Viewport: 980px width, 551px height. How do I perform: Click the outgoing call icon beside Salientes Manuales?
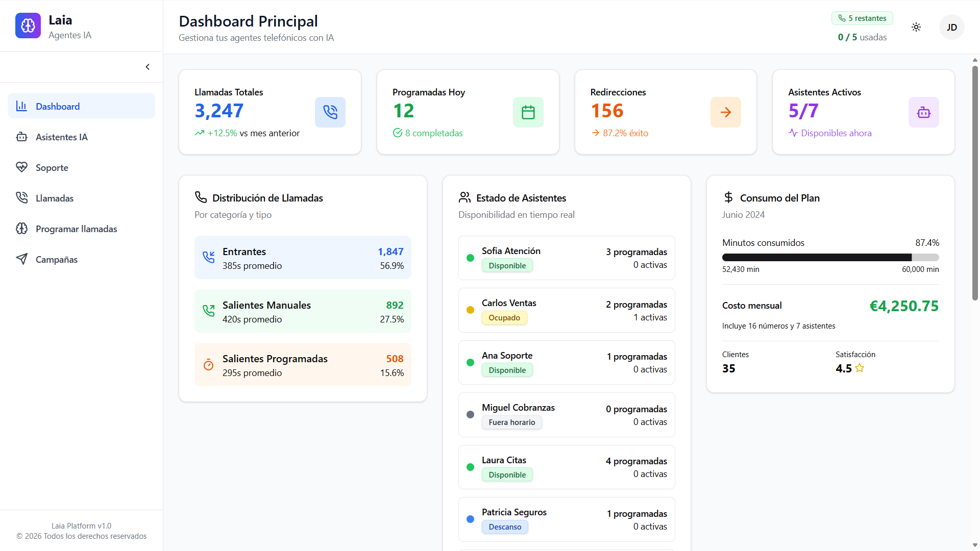[x=209, y=311]
